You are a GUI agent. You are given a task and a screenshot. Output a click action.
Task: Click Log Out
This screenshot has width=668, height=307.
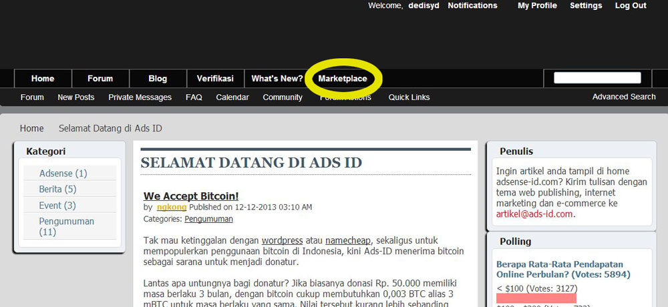[631, 5]
